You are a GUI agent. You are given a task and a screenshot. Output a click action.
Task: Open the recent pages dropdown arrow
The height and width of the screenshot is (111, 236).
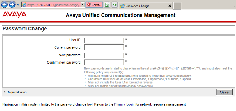click(18, 5)
